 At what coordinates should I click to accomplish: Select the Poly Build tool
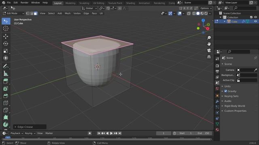(6, 117)
